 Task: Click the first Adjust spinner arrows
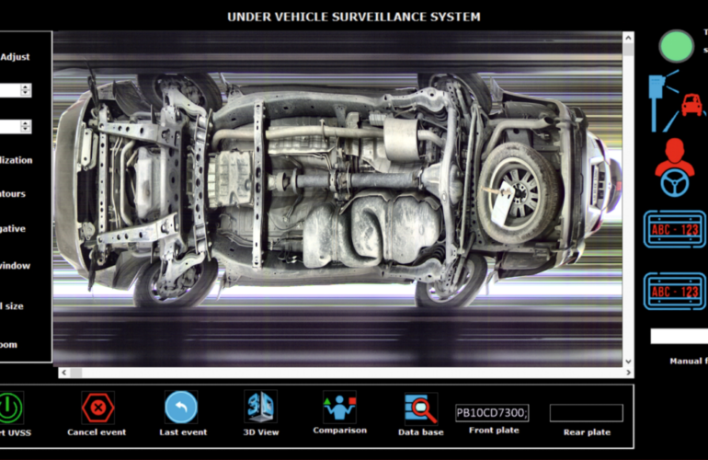click(26, 90)
